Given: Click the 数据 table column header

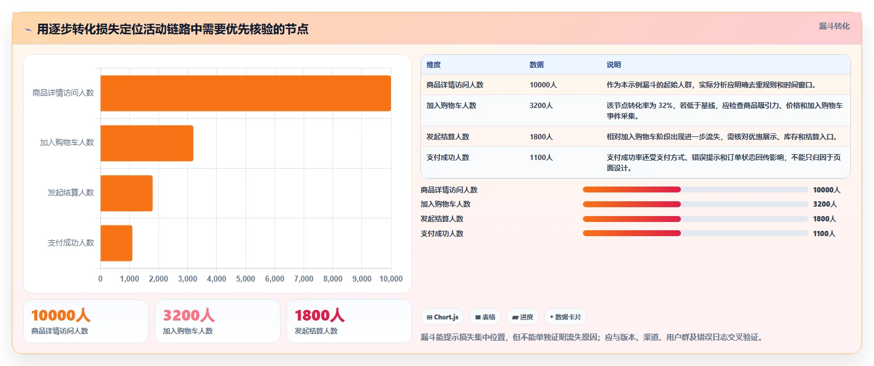Looking at the screenshot, I should click(537, 65).
